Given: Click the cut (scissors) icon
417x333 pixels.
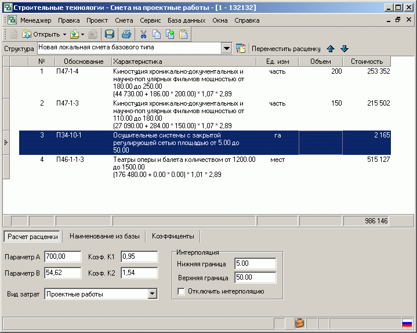Looking at the screenshot, I should pyautogui.click(x=144, y=34).
